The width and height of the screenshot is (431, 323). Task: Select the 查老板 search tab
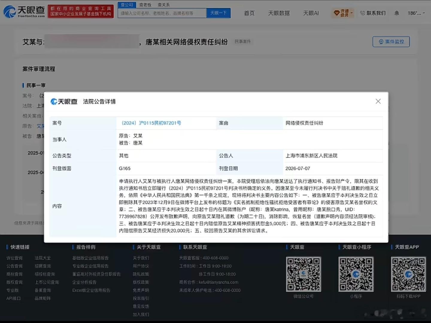pos(145,5)
